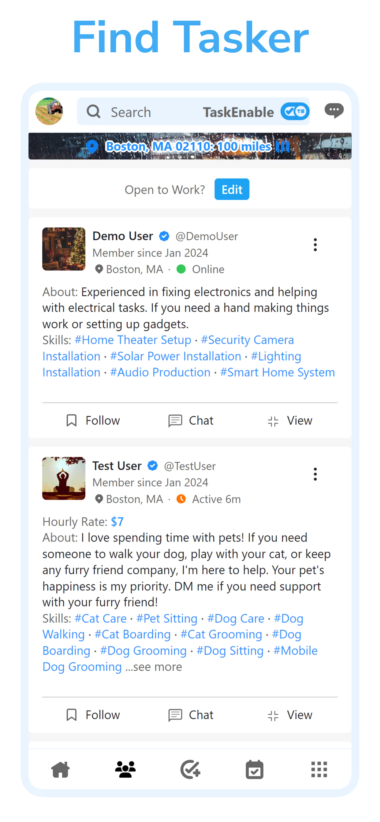This screenshot has width=380, height=822.
Task: Tap the add task checkmark-plus icon
Action: [190, 769]
